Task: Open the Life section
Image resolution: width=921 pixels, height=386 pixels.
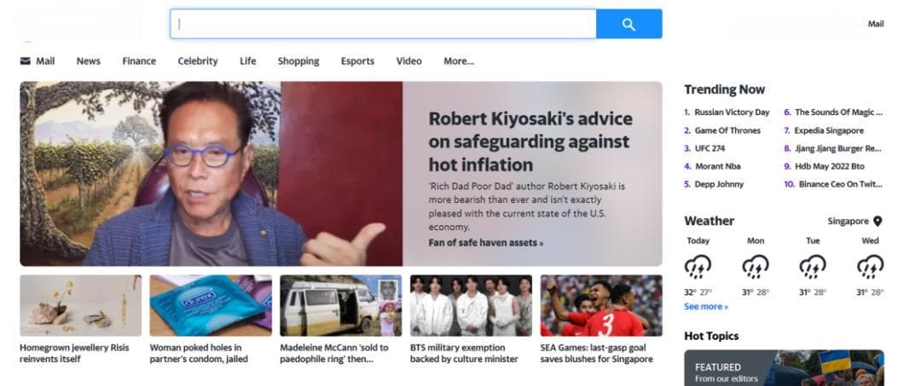Action: 248,61
